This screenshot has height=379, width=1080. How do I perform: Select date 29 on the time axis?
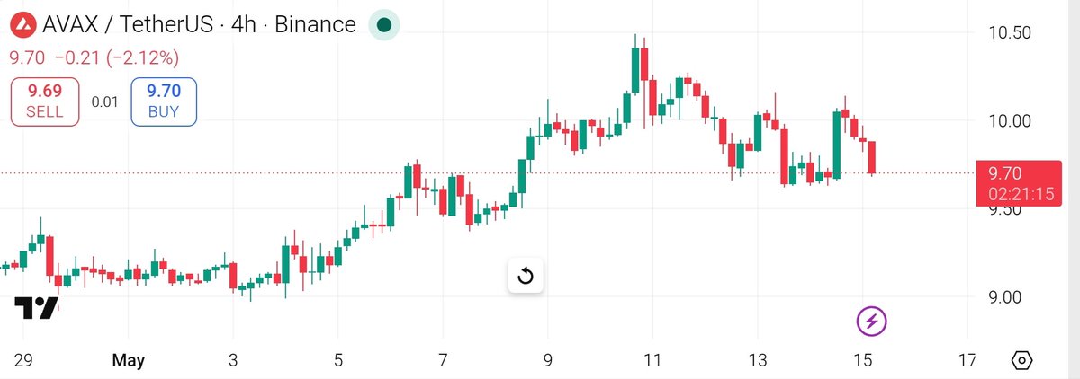(x=23, y=361)
